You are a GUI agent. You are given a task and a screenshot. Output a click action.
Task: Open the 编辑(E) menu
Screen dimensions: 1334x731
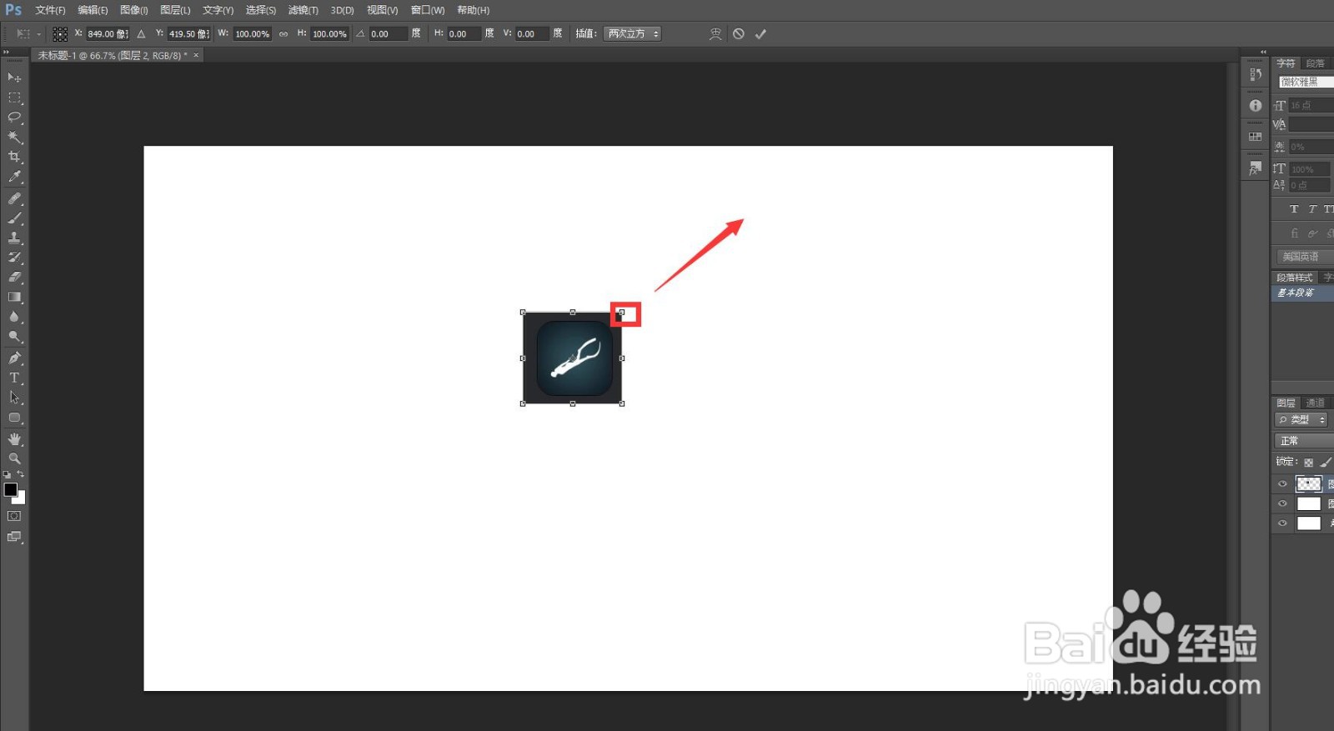click(x=93, y=10)
